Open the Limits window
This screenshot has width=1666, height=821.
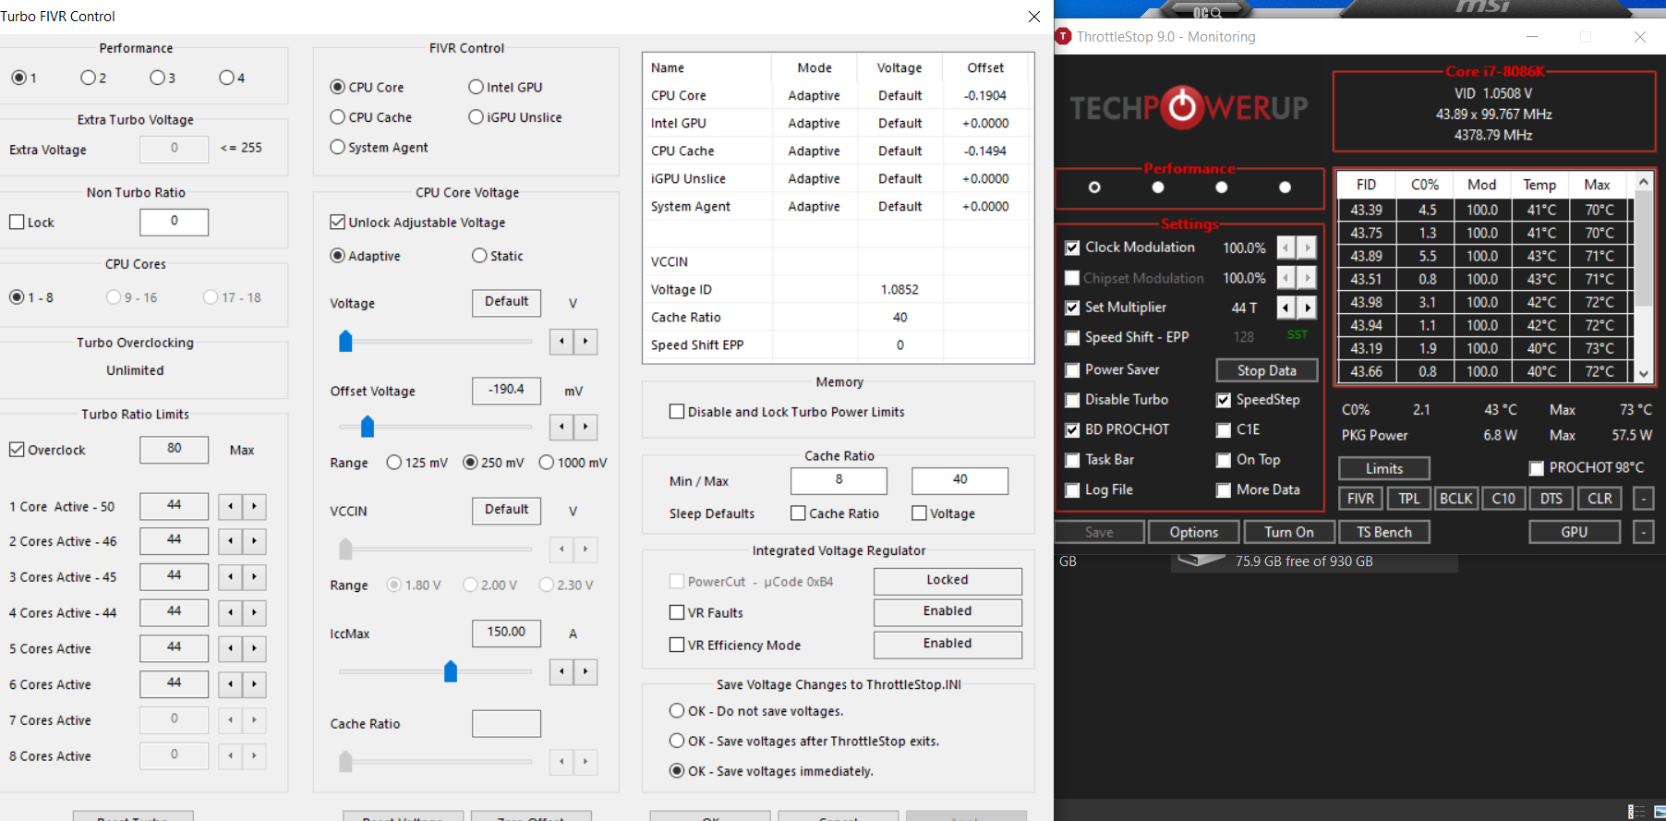[x=1384, y=468]
